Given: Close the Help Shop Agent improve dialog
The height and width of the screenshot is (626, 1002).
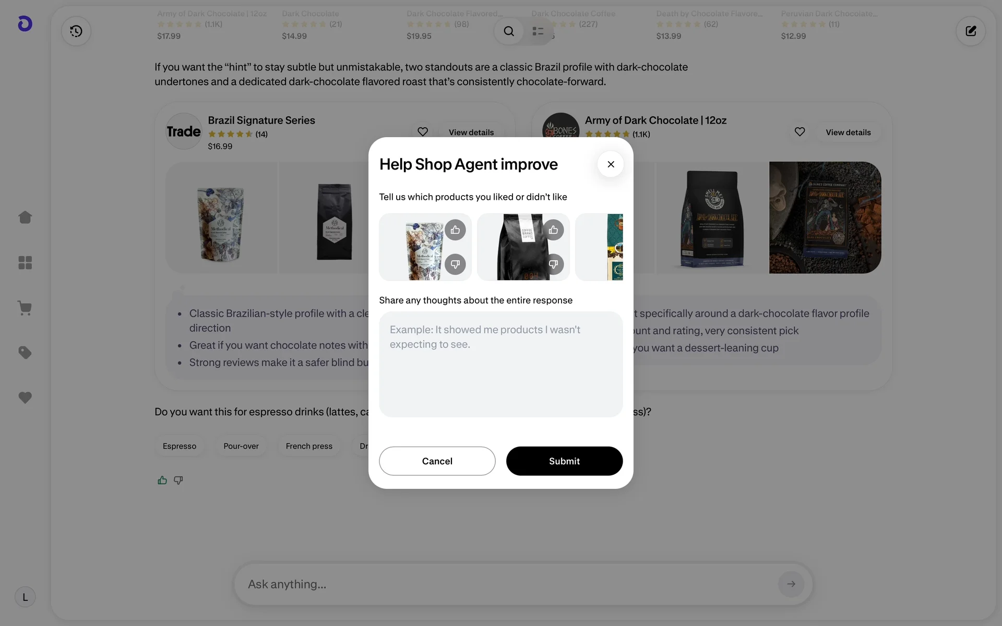Looking at the screenshot, I should pyautogui.click(x=611, y=164).
